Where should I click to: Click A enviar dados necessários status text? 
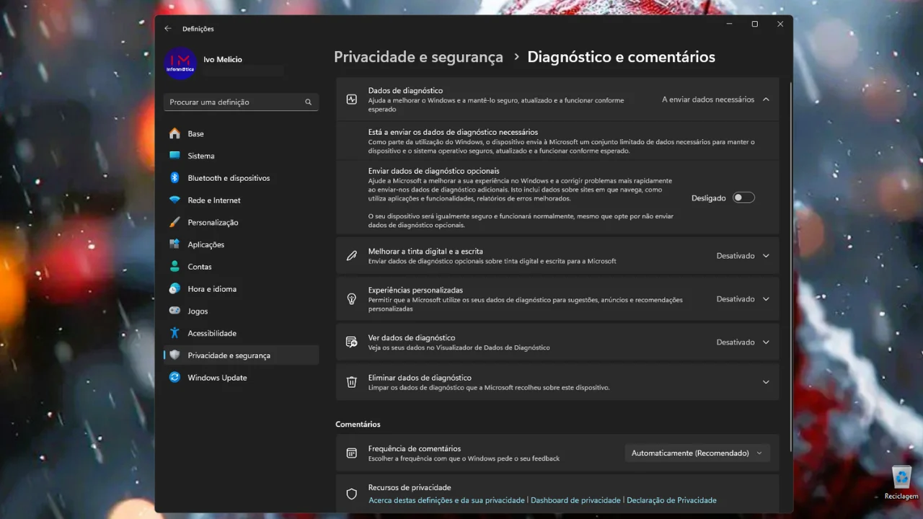tap(708, 99)
